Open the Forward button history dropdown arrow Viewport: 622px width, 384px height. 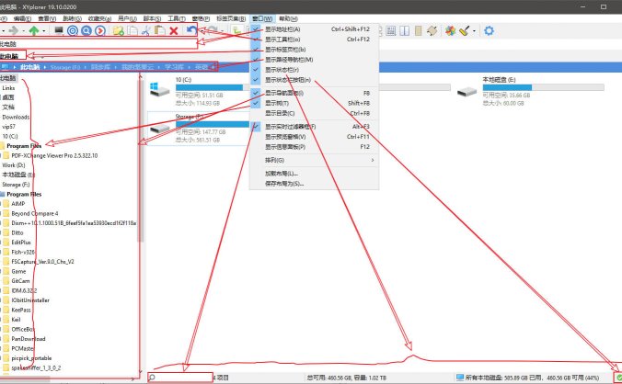pos(23,31)
